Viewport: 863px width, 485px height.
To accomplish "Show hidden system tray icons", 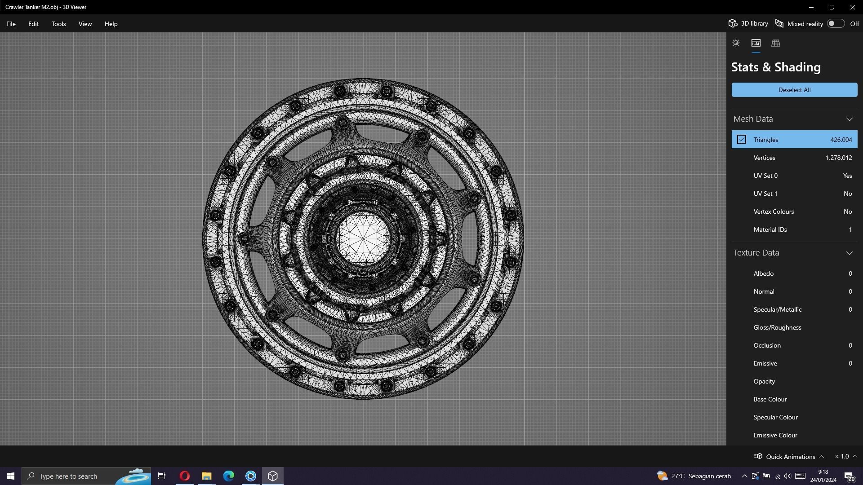I will (x=744, y=476).
